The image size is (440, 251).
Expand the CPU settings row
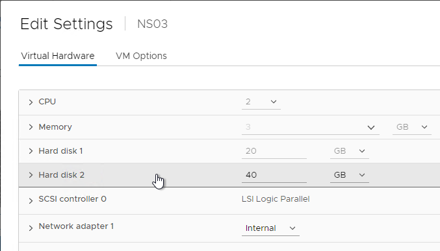pyautogui.click(x=31, y=102)
